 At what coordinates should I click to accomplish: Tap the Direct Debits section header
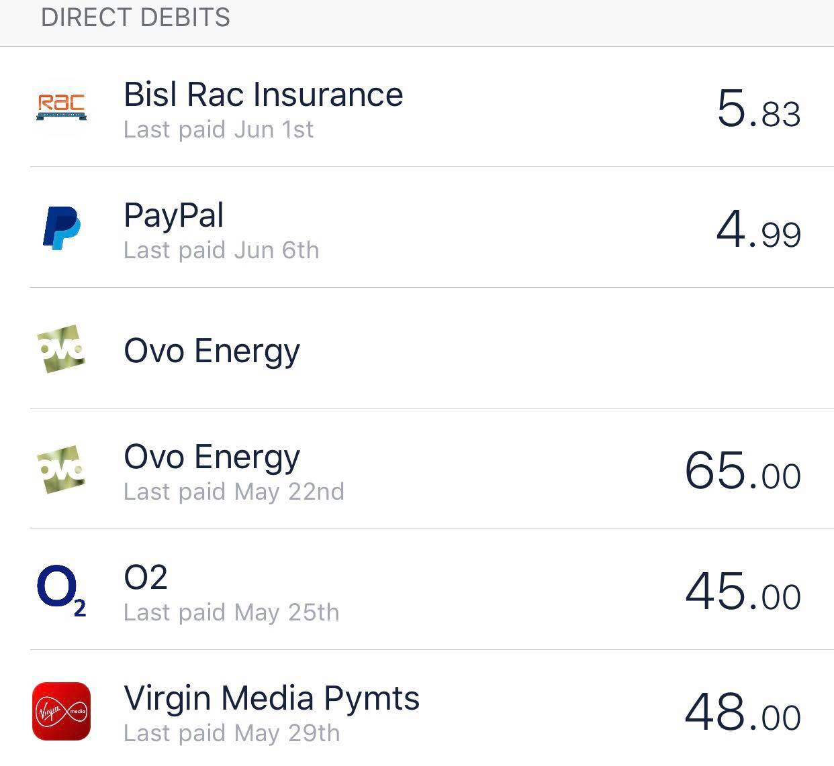(x=136, y=17)
